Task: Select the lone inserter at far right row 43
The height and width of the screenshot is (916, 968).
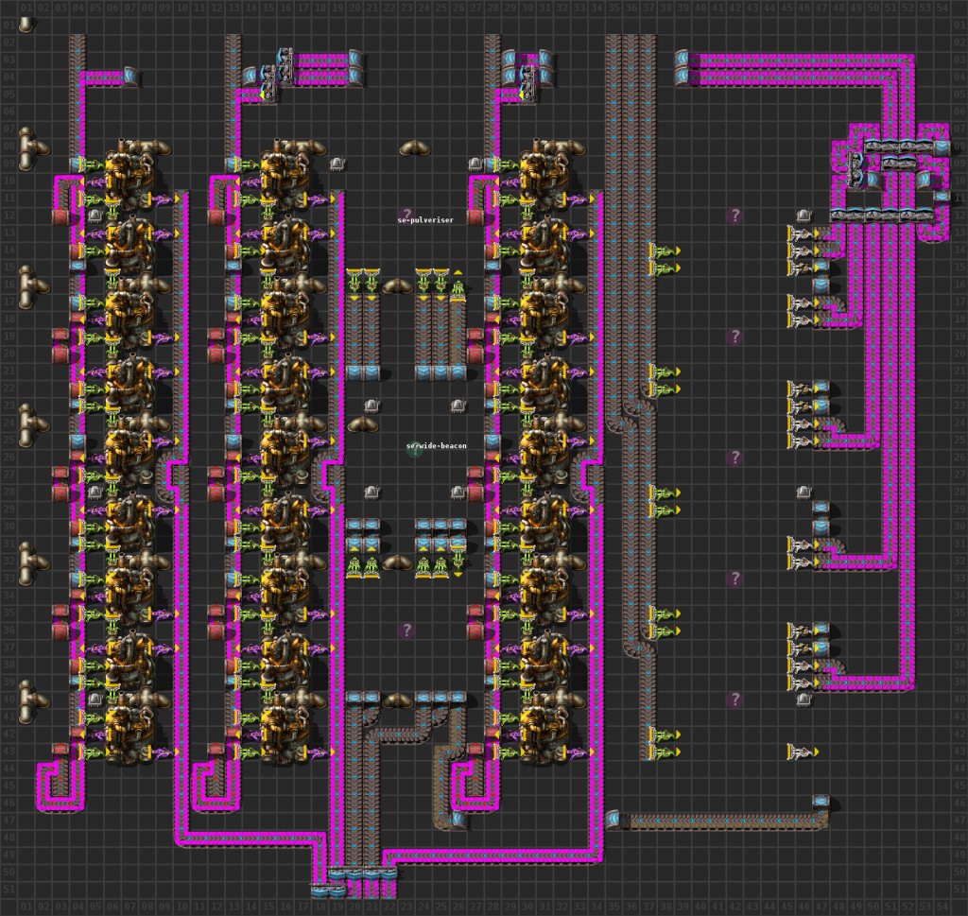Action: point(804,752)
